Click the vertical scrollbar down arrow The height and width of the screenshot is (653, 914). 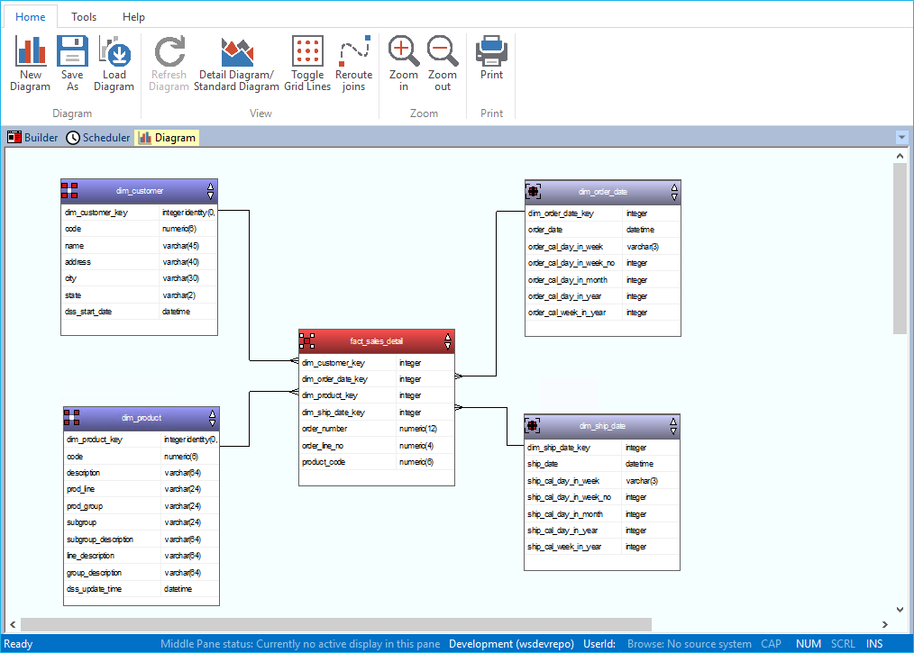coord(900,609)
